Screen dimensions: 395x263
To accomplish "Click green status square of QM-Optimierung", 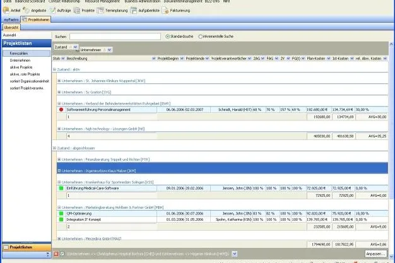I will point(61,213).
